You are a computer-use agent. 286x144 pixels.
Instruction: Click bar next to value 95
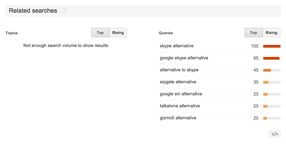click(272, 58)
